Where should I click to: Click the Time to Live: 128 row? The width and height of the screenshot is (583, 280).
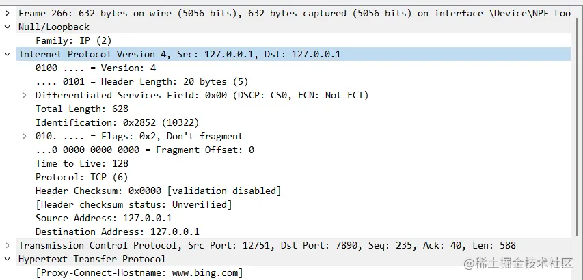click(x=82, y=164)
